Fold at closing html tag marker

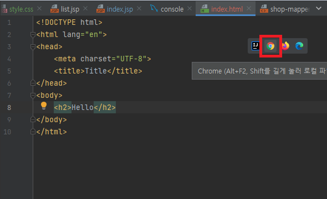33,132
